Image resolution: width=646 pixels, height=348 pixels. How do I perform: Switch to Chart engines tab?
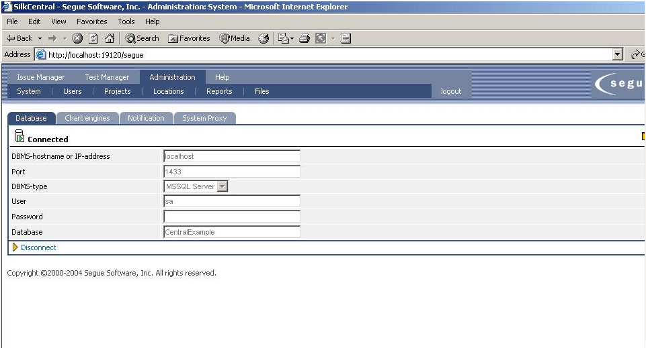click(x=87, y=118)
